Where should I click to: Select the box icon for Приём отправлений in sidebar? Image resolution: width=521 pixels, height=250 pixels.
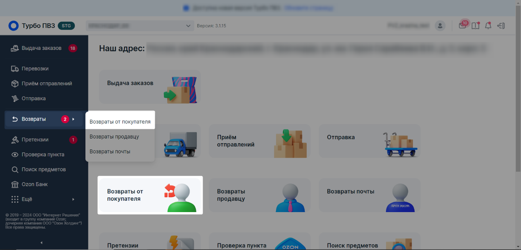15,83
